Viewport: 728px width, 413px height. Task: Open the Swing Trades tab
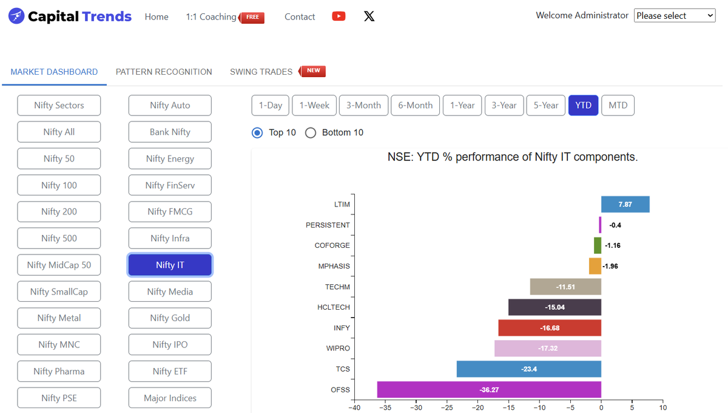pos(261,72)
